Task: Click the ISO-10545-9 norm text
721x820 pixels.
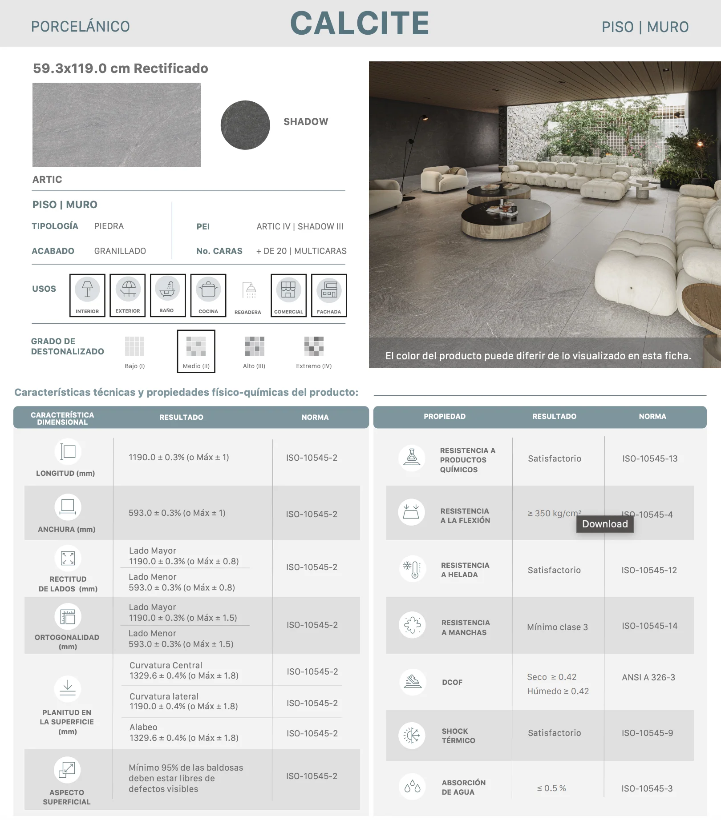Action: point(648,733)
